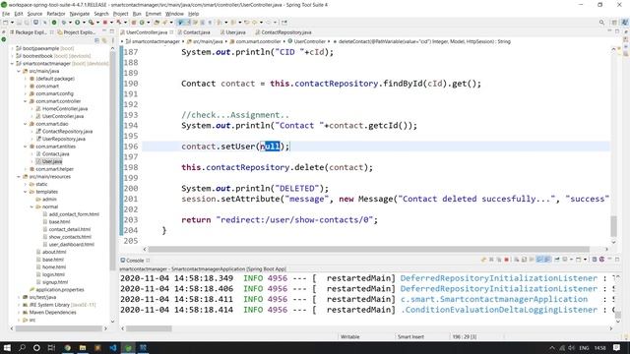
Task: Select login.html in the tree
Action: pos(53,274)
